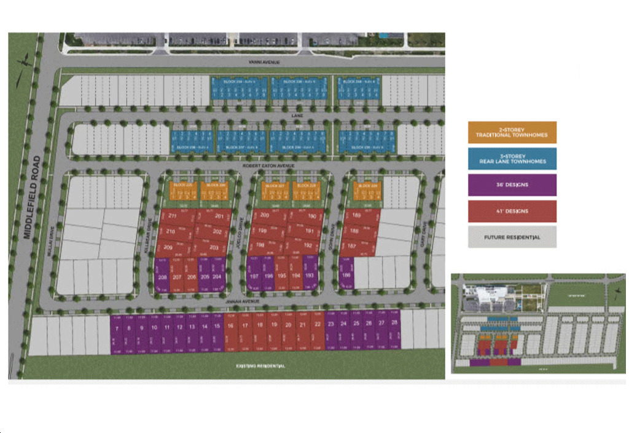
Task: Click lot 7 in the bottom row
Action: point(115,328)
